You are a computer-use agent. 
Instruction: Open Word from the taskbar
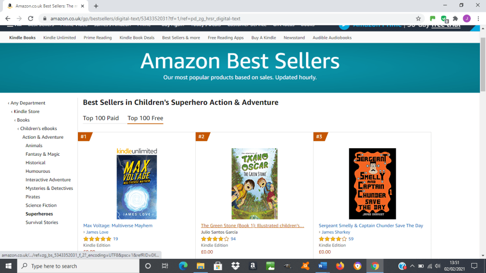(x=323, y=266)
